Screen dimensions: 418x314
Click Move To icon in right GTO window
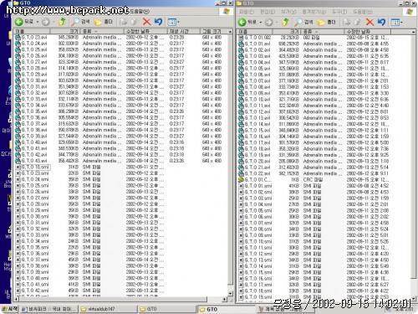pyautogui.click(x=347, y=22)
